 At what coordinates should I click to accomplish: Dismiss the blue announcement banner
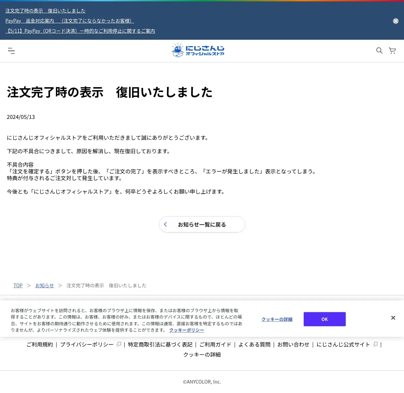click(396, 21)
